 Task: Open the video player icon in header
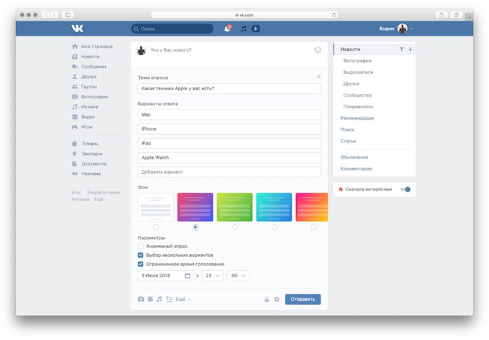click(x=256, y=29)
